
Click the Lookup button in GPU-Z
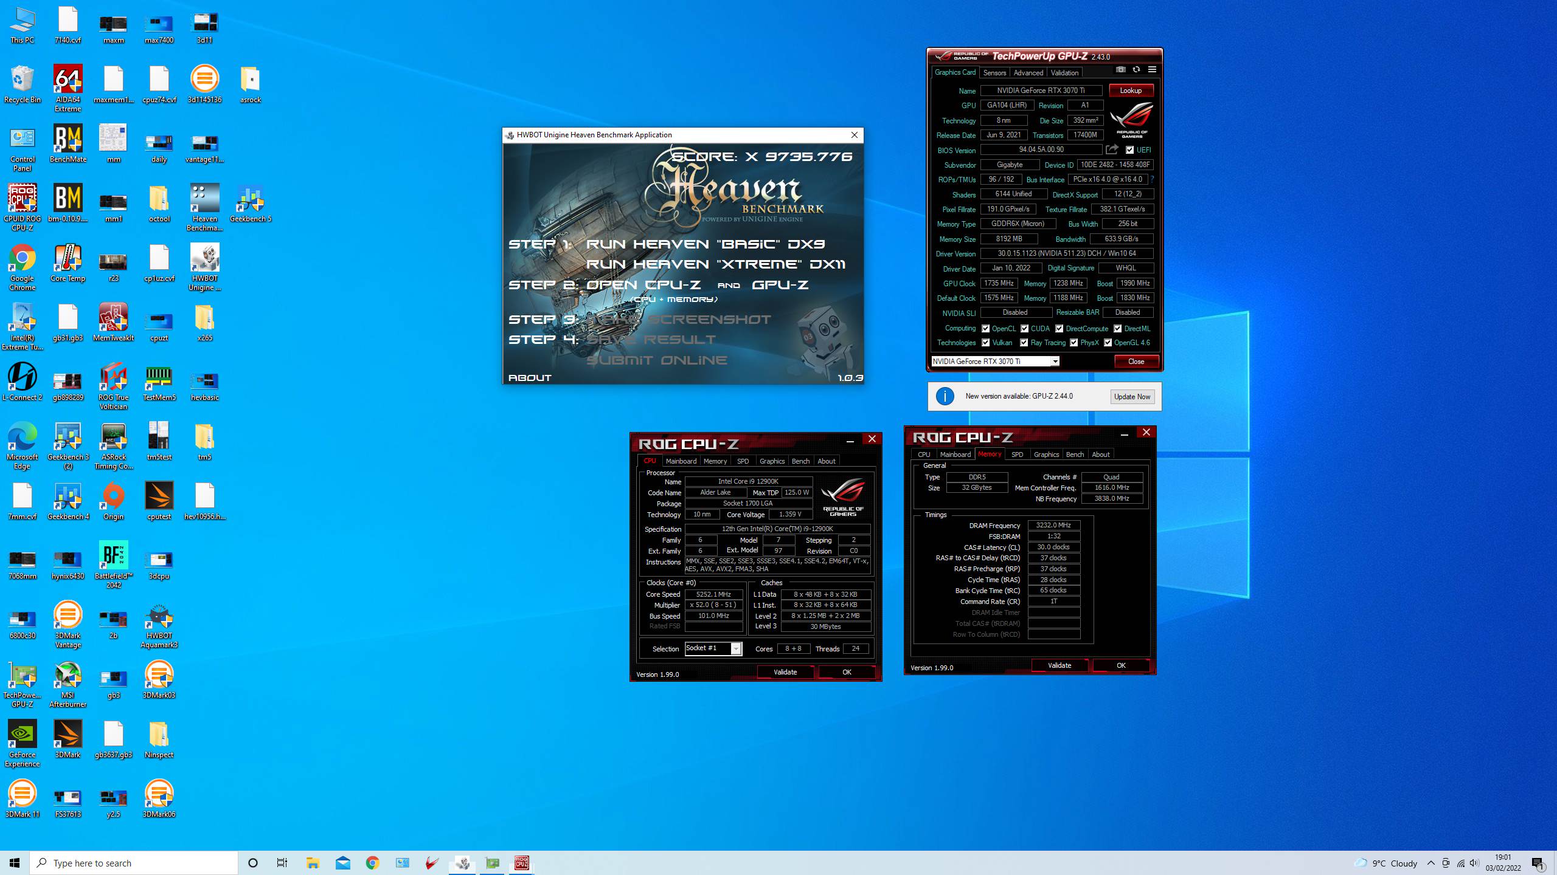point(1131,91)
